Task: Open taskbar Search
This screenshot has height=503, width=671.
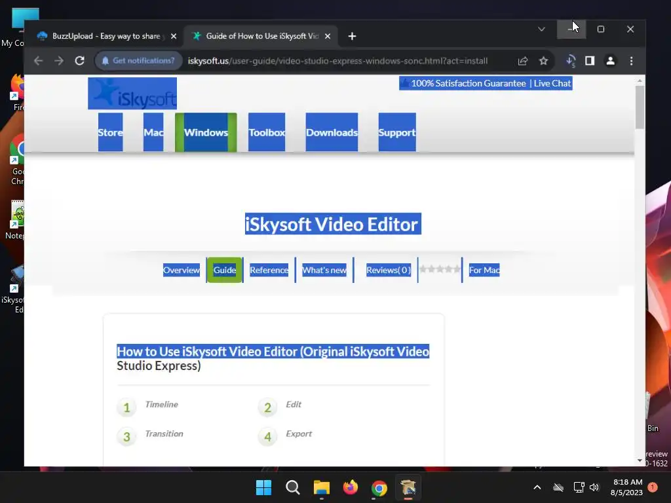Action: (293, 487)
